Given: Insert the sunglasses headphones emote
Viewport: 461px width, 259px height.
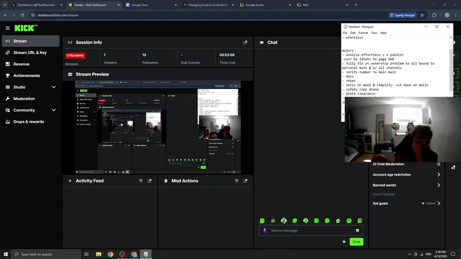Looking at the screenshot, I should [x=284, y=221].
